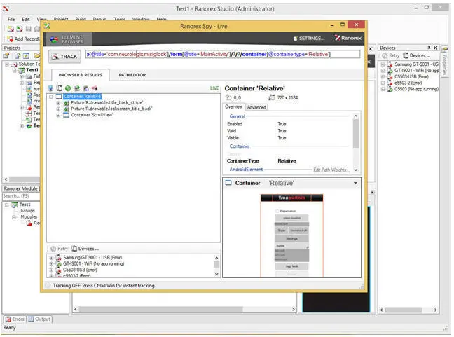Open the File menu in Ranorex Studio
Viewport: 454px width, 337px height.
pyautogui.click(x=11, y=19)
